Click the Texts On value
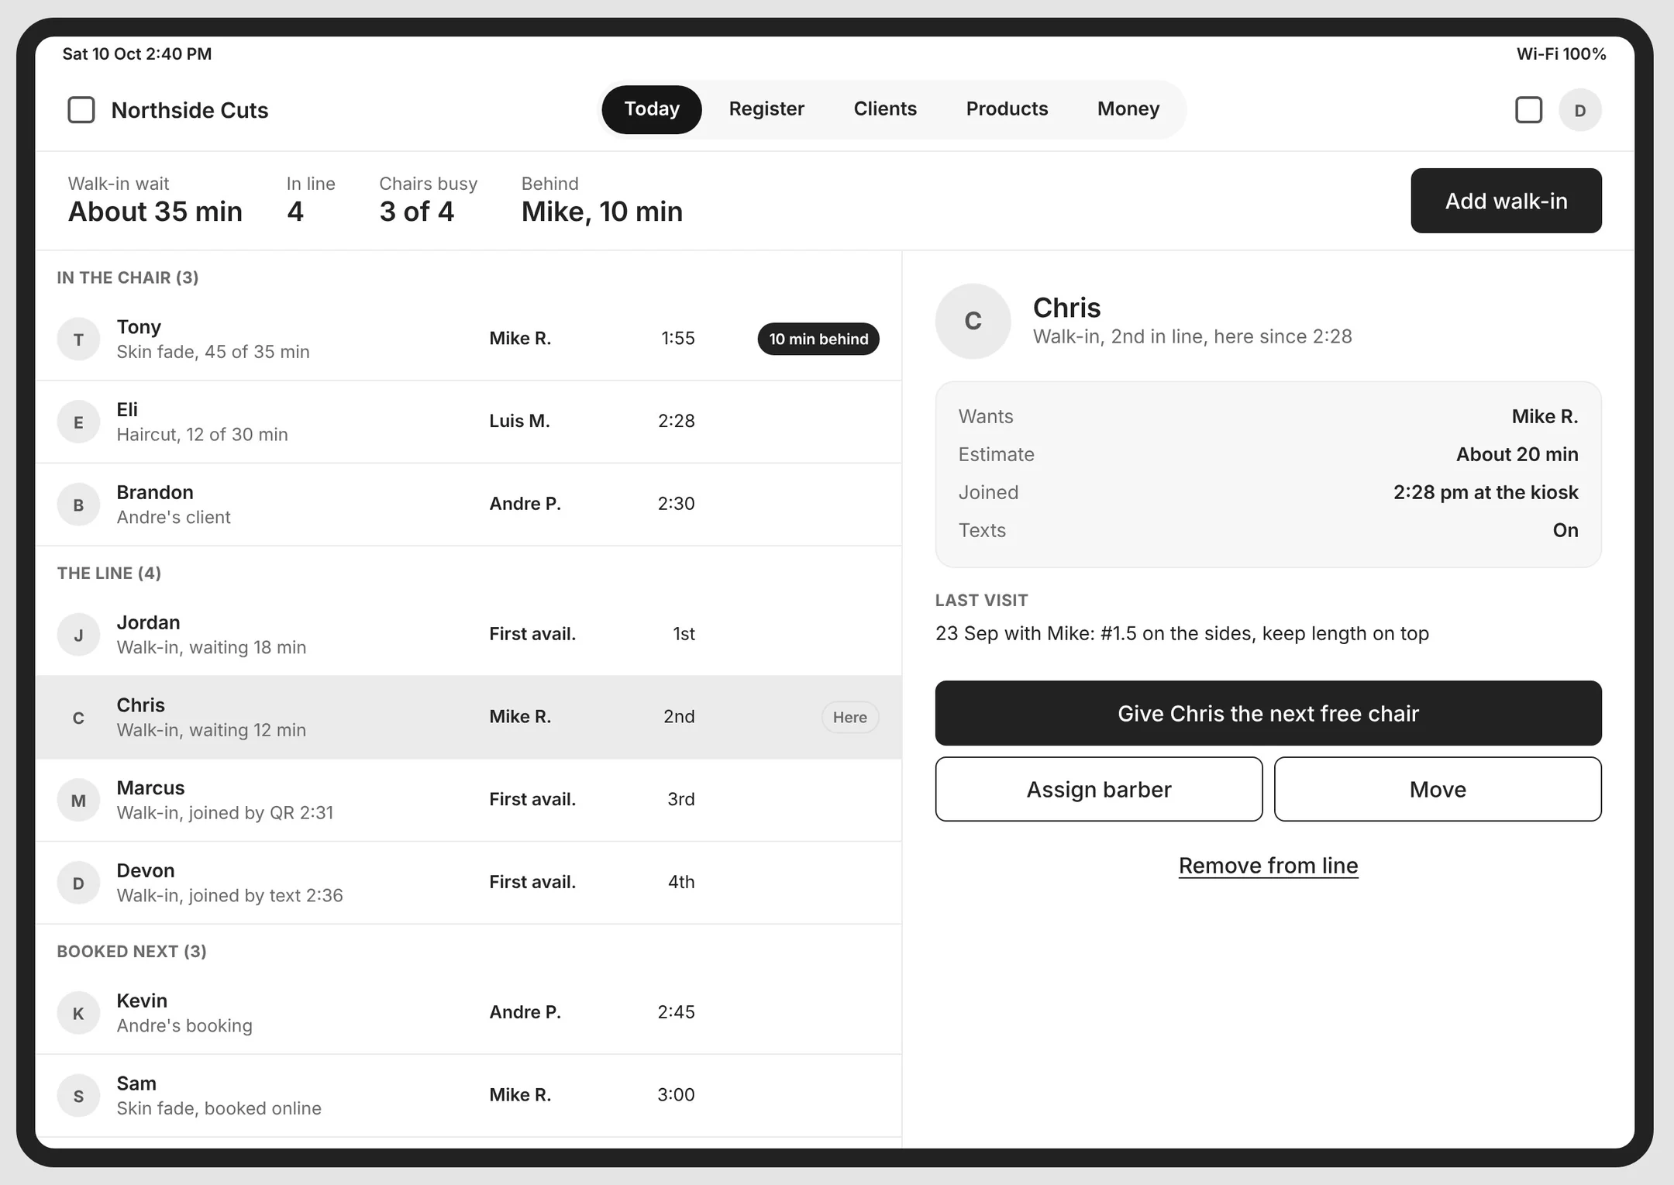This screenshot has width=1674, height=1185. pyautogui.click(x=1565, y=530)
